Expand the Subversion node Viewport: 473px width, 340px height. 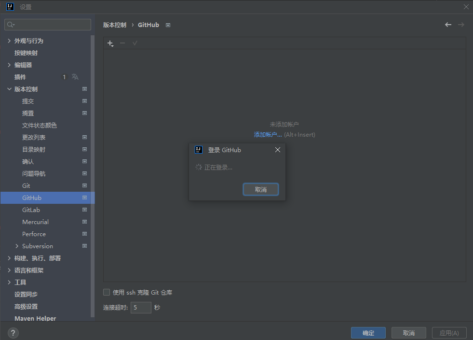tap(17, 246)
